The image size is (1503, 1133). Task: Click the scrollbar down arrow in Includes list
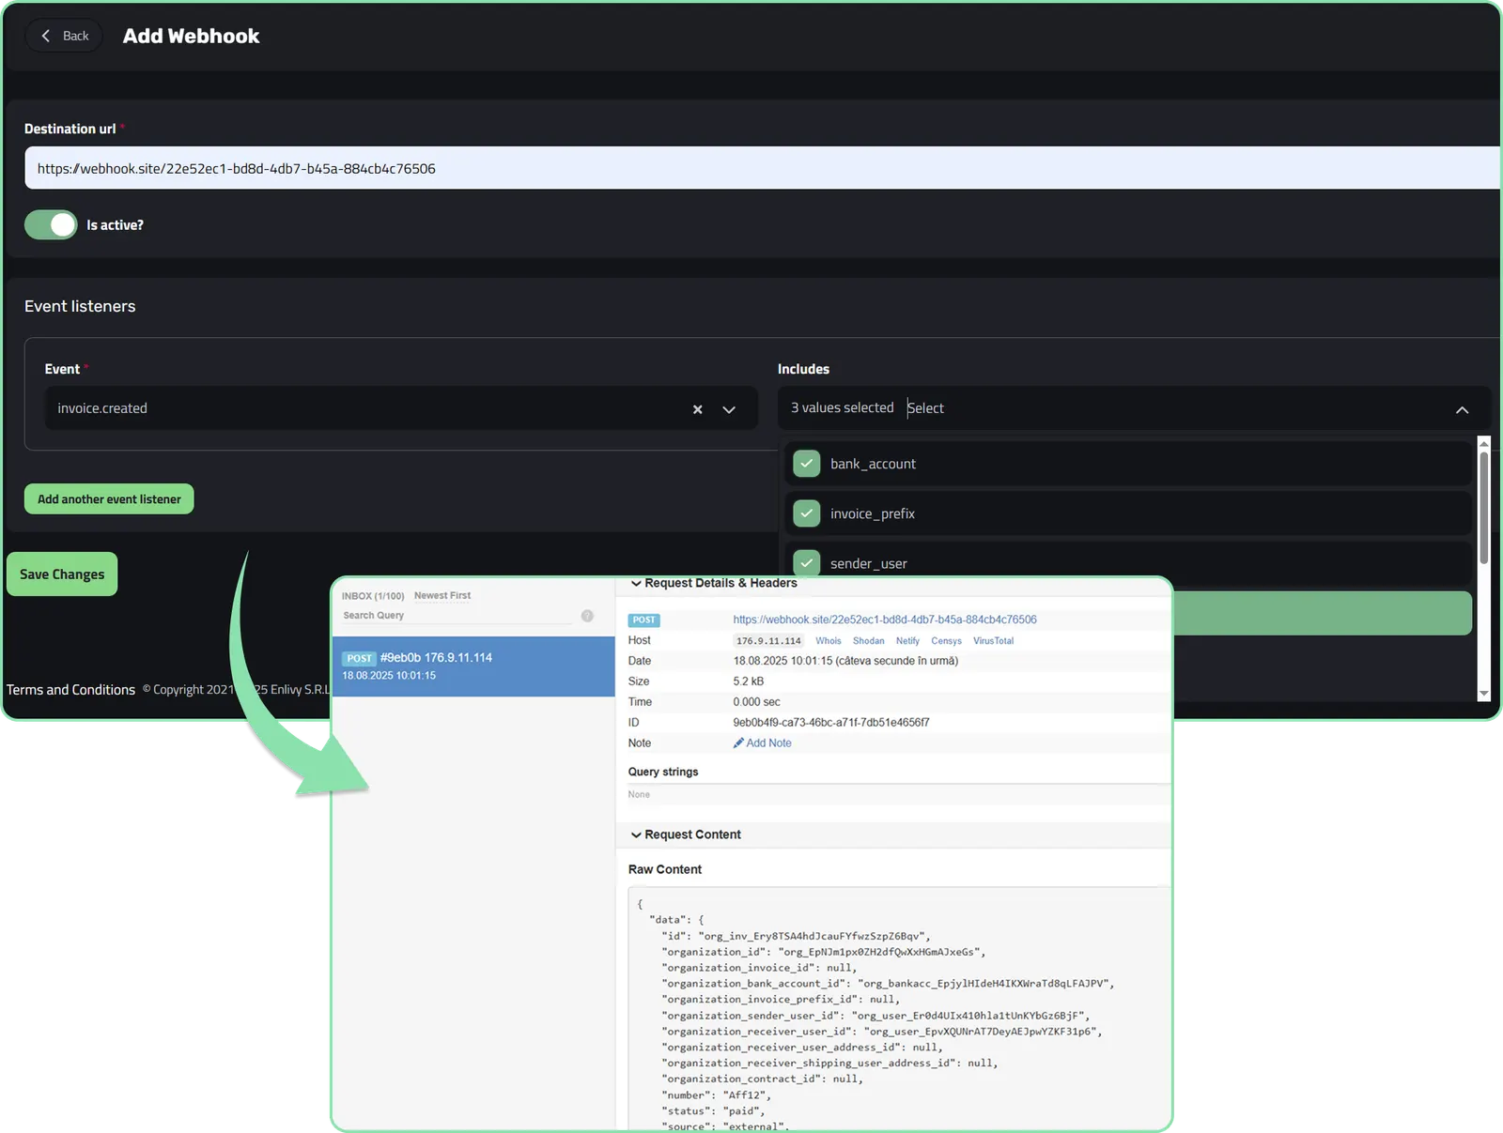1484,694
